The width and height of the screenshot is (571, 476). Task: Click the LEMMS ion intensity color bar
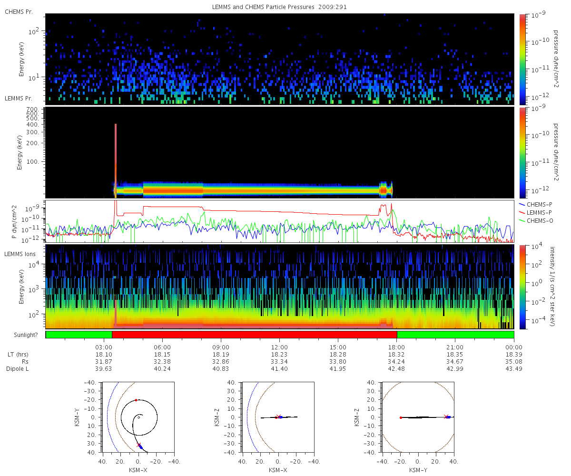click(522, 287)
